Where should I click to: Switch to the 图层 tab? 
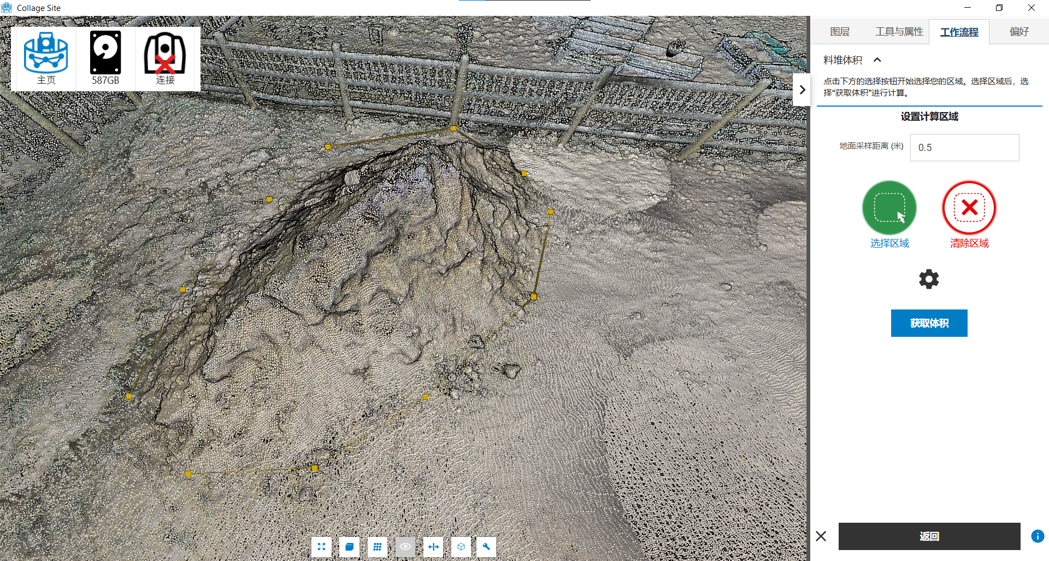[840, 32]
